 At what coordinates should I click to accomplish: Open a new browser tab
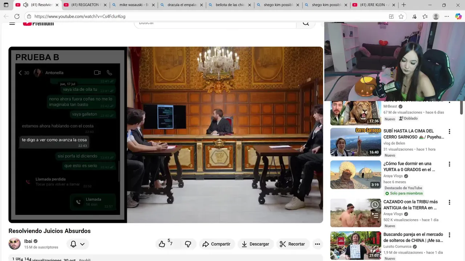[404, 5]
